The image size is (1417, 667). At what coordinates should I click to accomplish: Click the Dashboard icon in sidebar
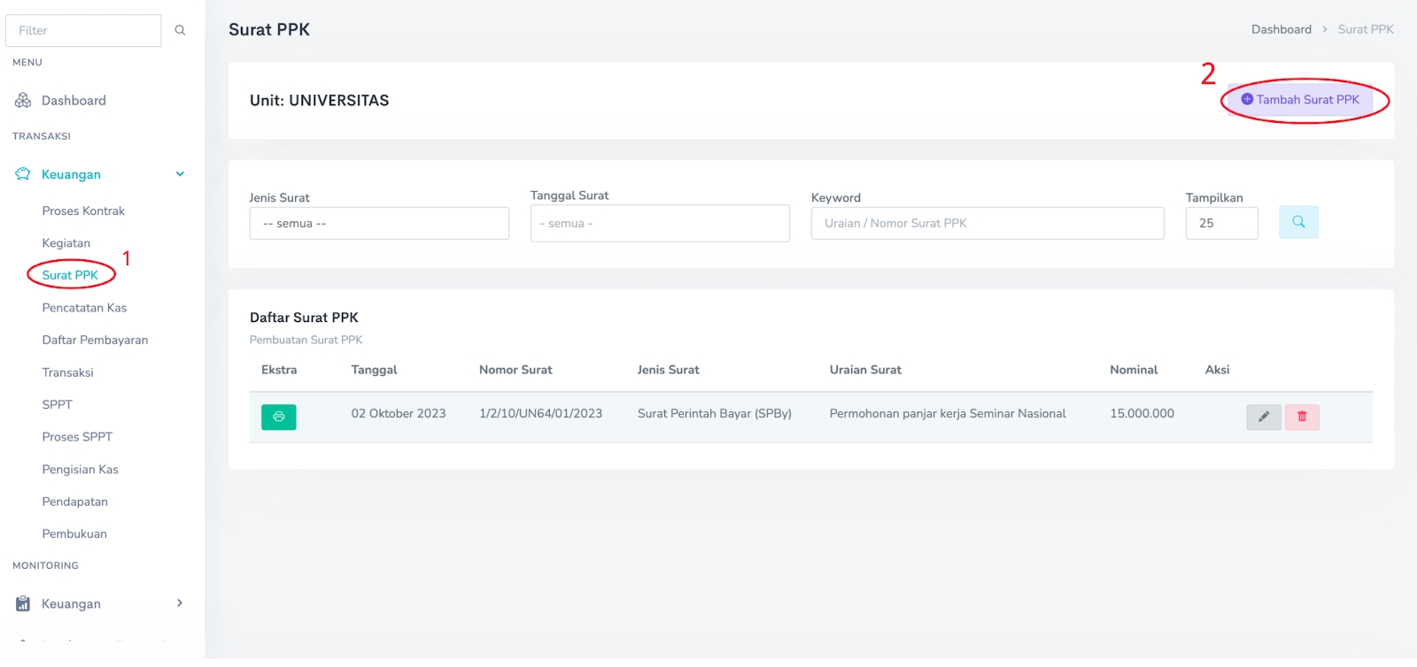tap(23, 101)
